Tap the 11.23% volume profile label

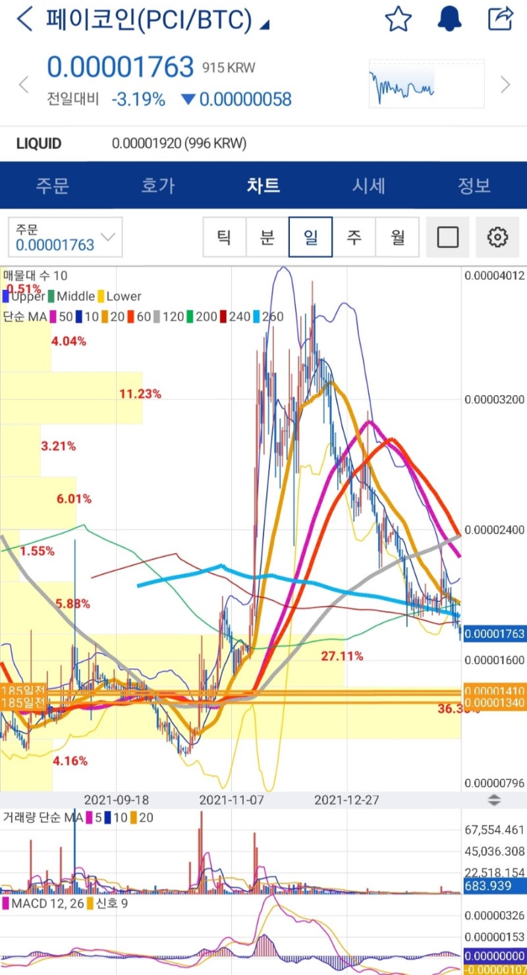(x=140, y=394)
